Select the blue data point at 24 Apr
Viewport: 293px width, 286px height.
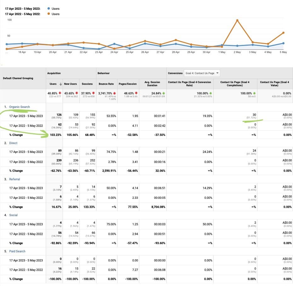(114, 44)
